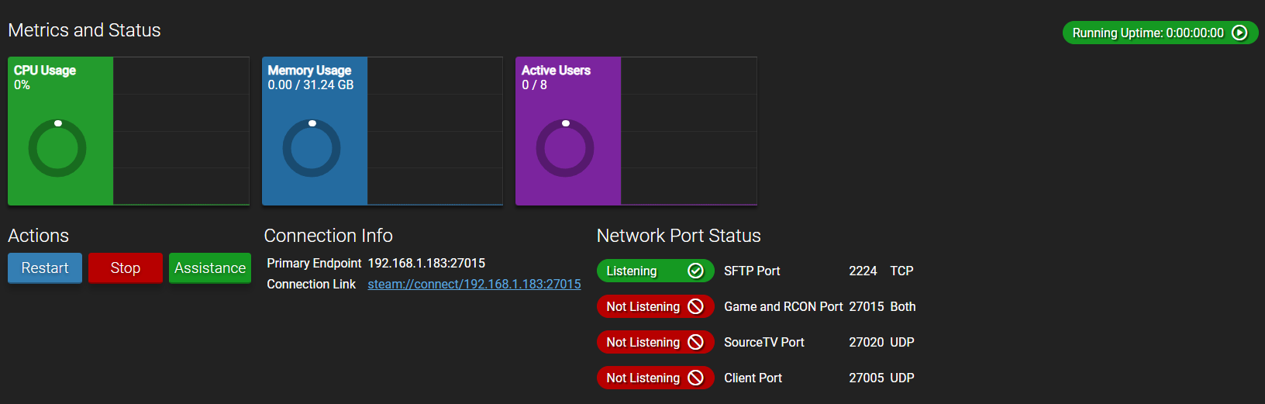Click the Active Users circular gauge
The image size is (1265, 404).
[x=565, y=148]
